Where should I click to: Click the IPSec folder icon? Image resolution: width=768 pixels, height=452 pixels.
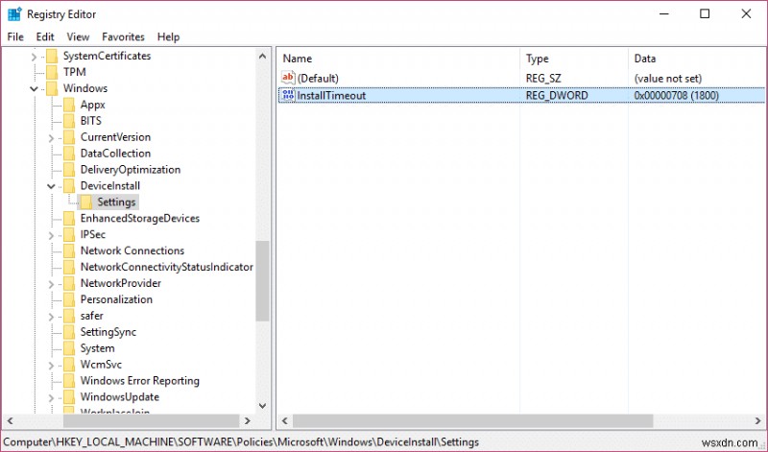point(69,234)
